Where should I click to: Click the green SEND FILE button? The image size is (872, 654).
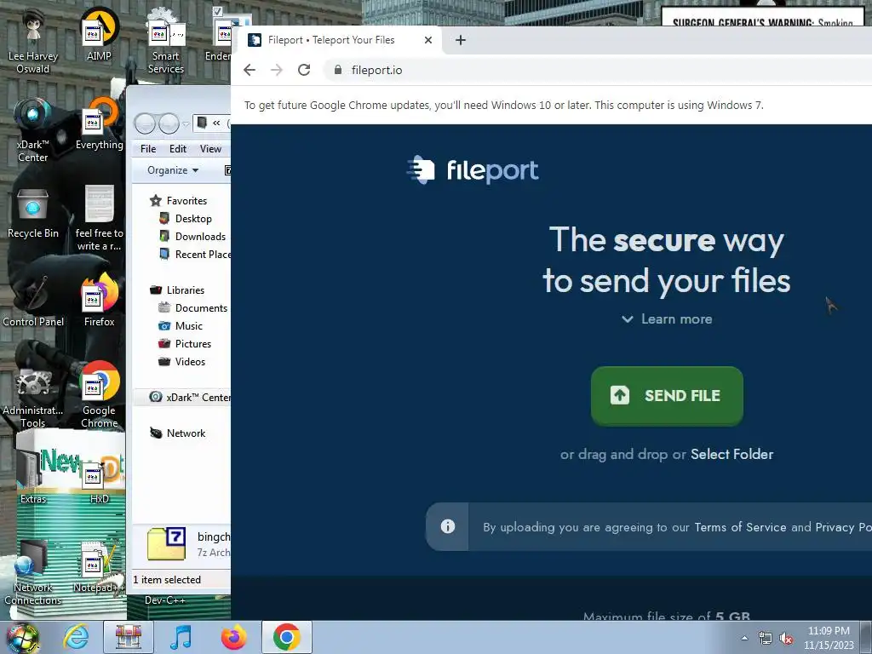[x=667, y=395]
